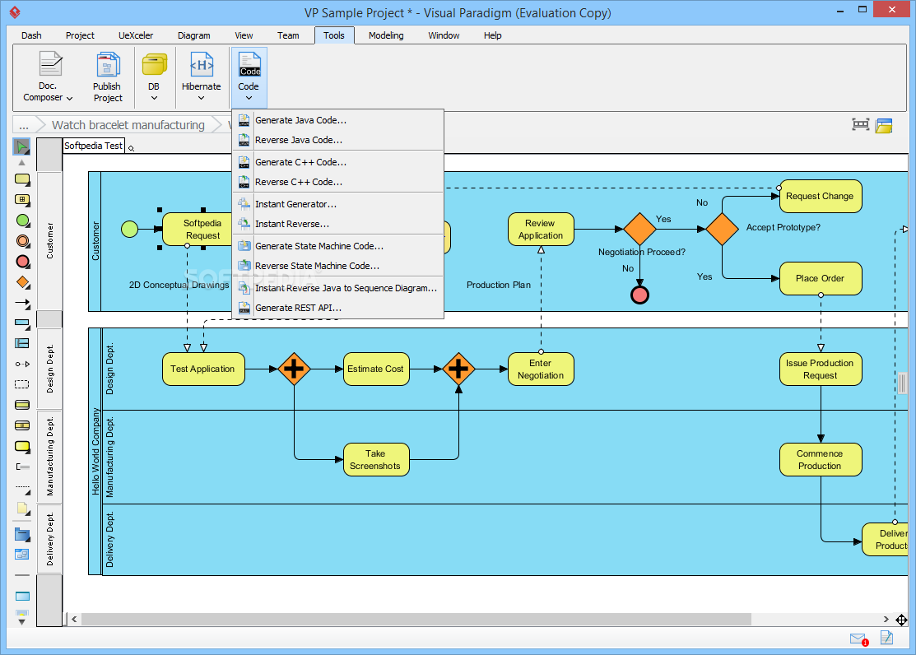The width and height of the screenshot is (916, 655).
Task: Open the Team tab
Action: click(x=288, y=35)
